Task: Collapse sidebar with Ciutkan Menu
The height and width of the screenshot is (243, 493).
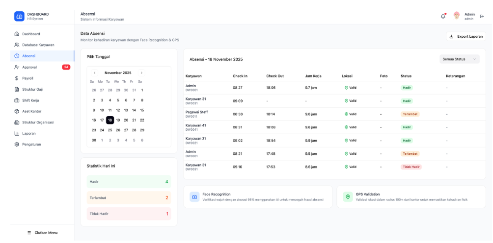Action: 42,233
